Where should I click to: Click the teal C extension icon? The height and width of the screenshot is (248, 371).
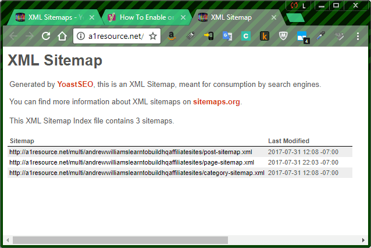pos(246,36)
